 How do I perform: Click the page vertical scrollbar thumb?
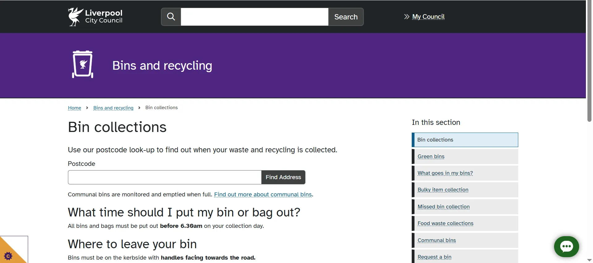(589, 61)
